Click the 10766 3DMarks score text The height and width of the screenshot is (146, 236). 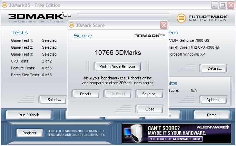coord(118,53)
